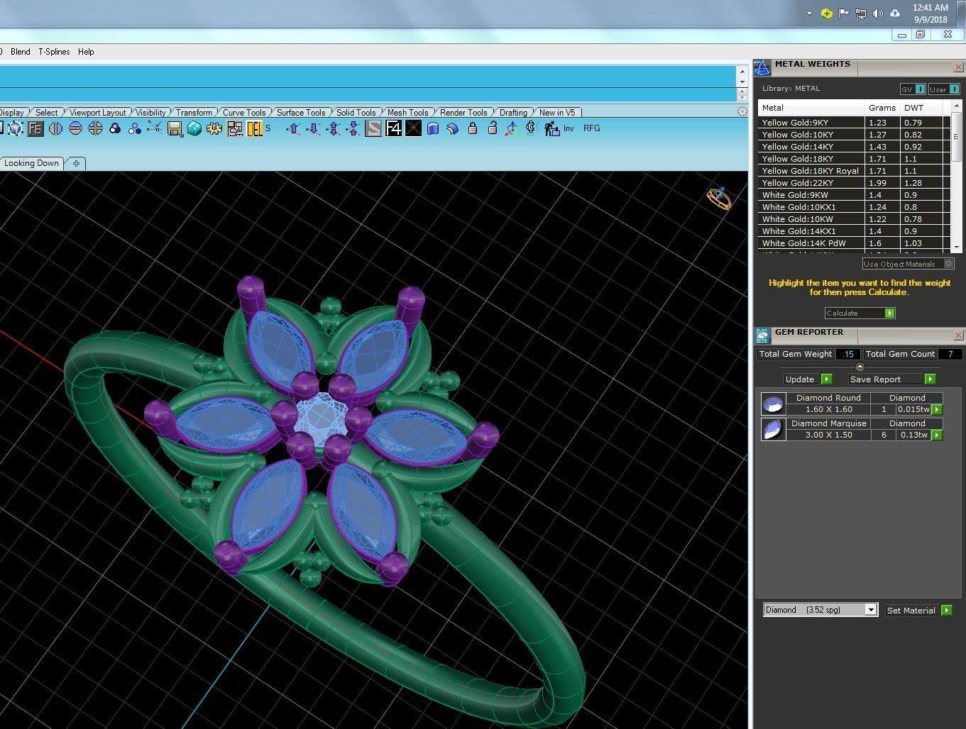Click the DEL toolbar icon
Viewport: 966px width, 729px height.
tap(254, 128)
